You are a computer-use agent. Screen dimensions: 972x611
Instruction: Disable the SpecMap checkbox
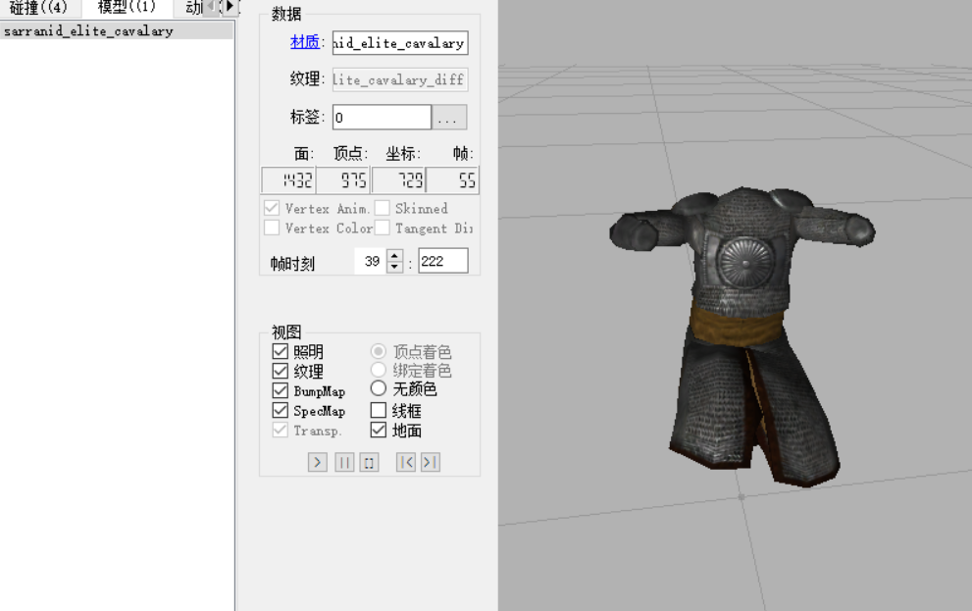pos(280,410)
